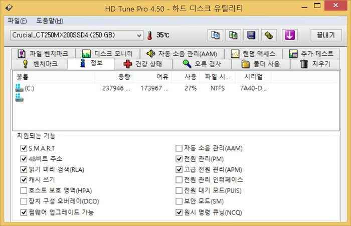This screenshot has height=226, width=351.
Task: Open options with the gold wrench icon
Action: click(270, 35)
